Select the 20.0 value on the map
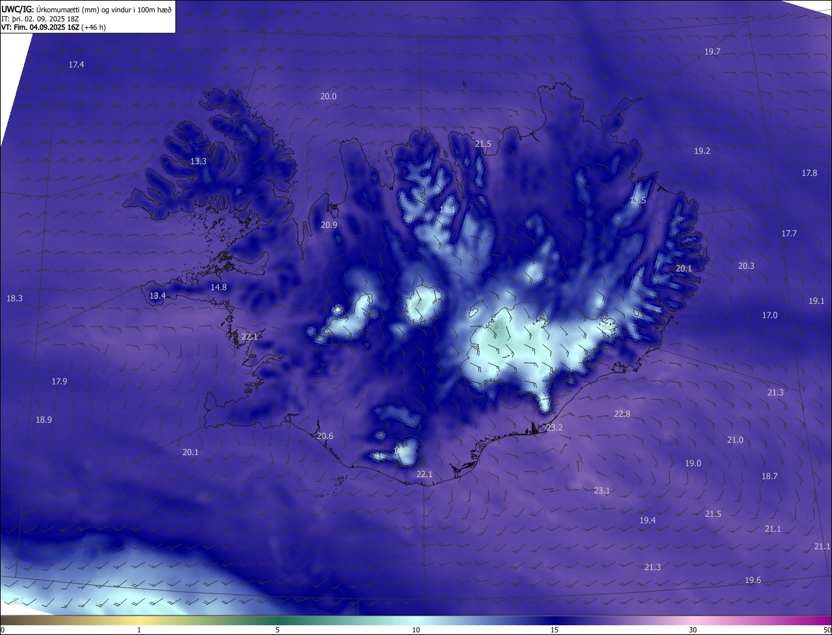Viewport: 832px width, 635px height. (328, 96)
